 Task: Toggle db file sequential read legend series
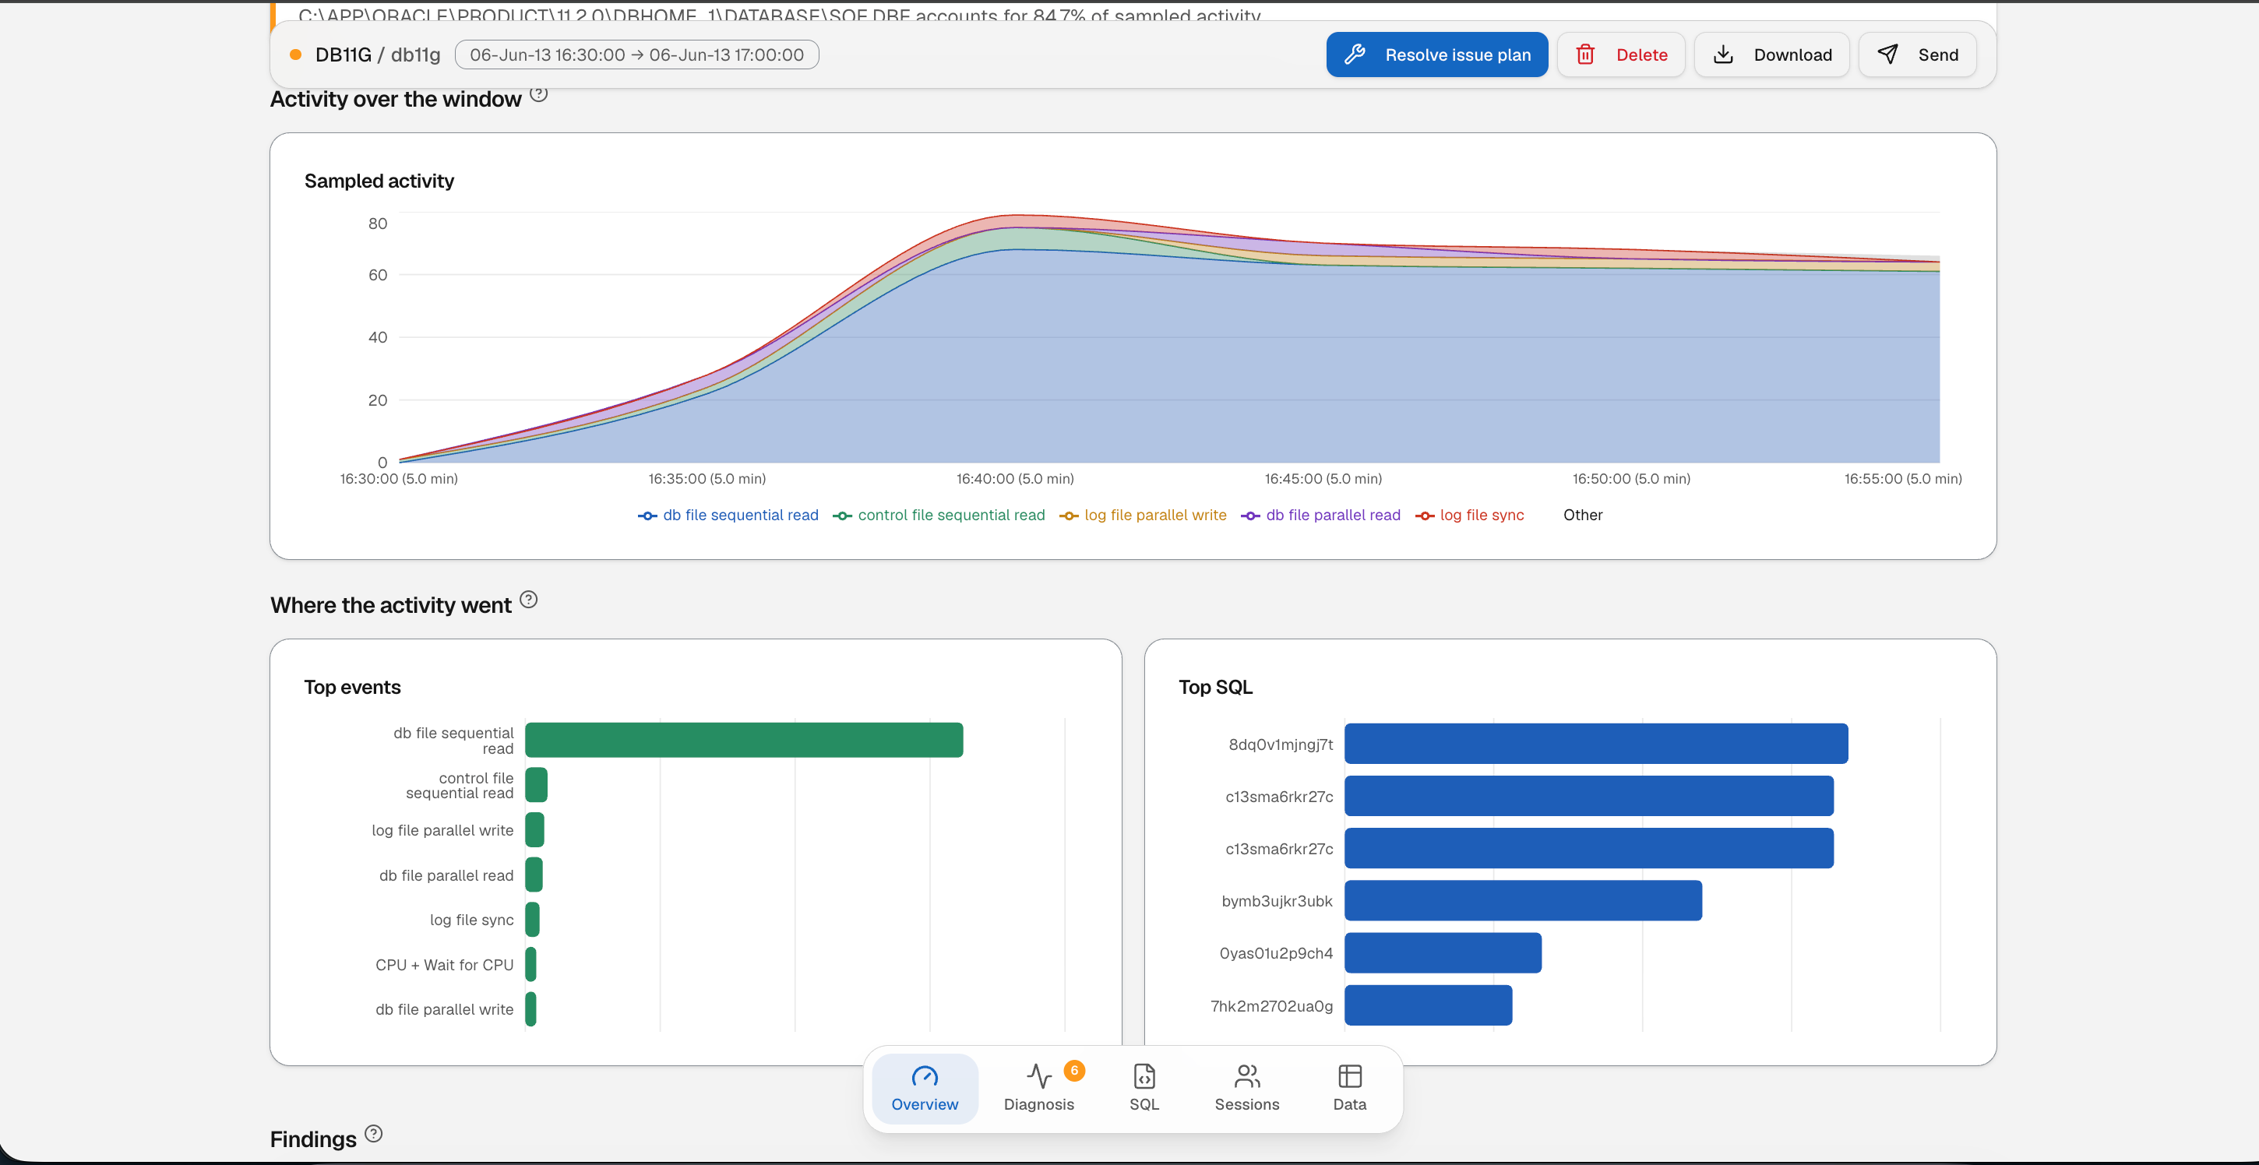pyautogui.click(x=728, y=516)
